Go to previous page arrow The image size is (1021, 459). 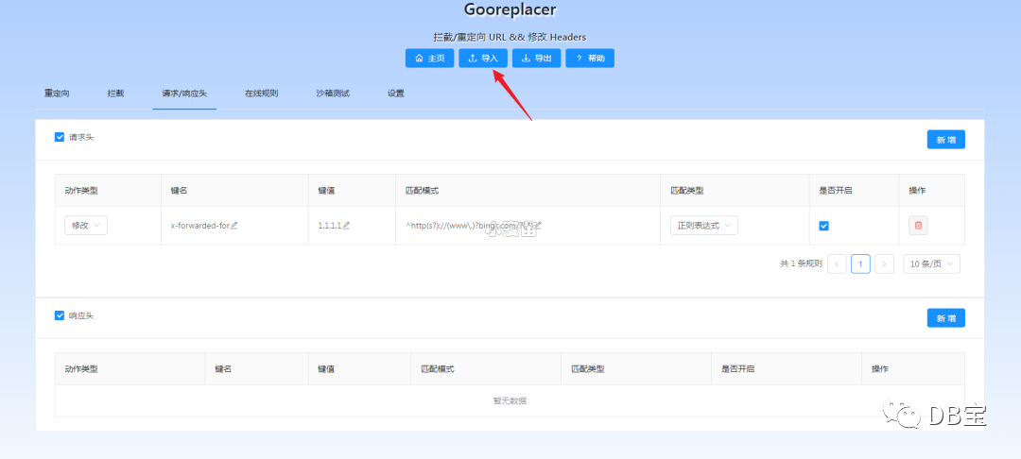(x=837, y=263)
